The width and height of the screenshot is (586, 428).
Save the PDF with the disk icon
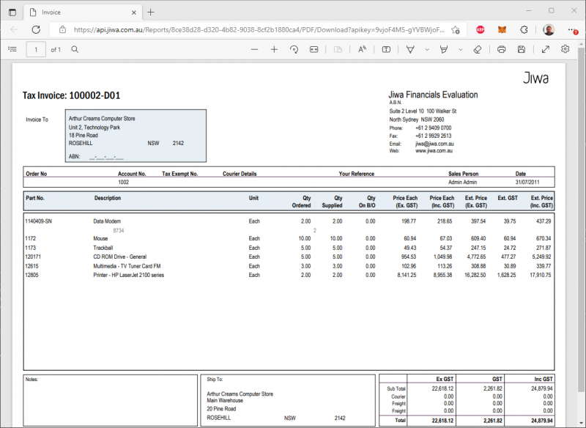(522, 49)
